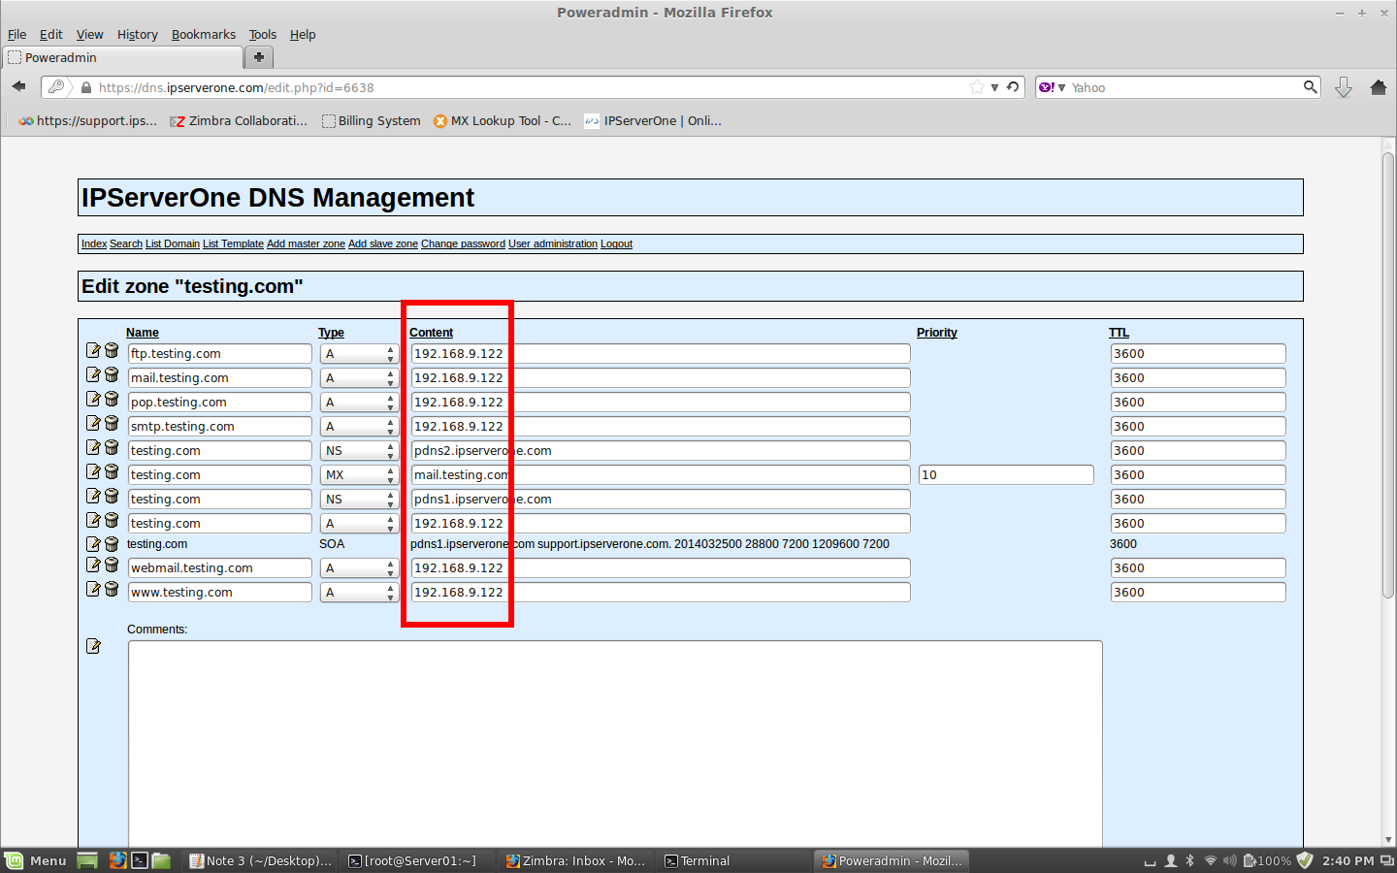Open the History menu

pos(137,34)
